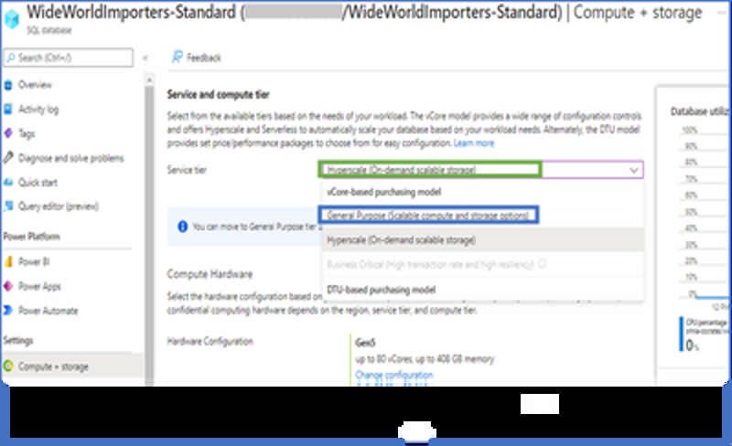Click the Diagnose and solve problems wrench icon
This screenshot has width=732, height=446.
click(8, 158)
